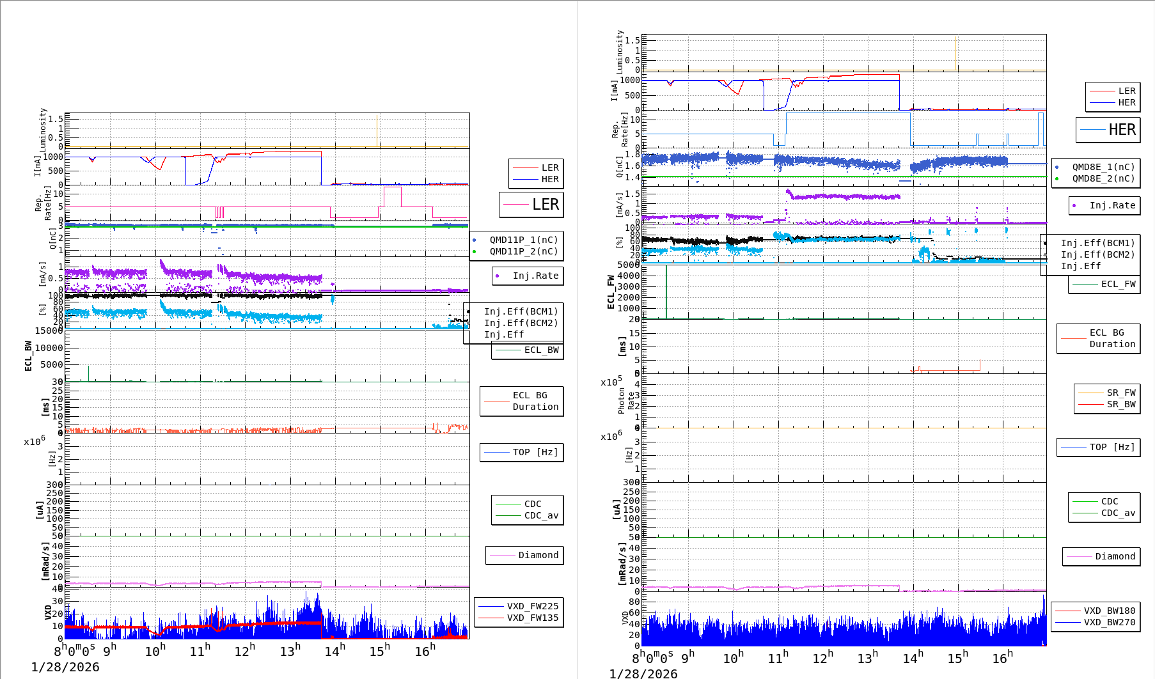The height and width of the screenshot is (679, 1155).
Task: Click the Inj.Rate legend in left panel
Action: pos(535,276)
